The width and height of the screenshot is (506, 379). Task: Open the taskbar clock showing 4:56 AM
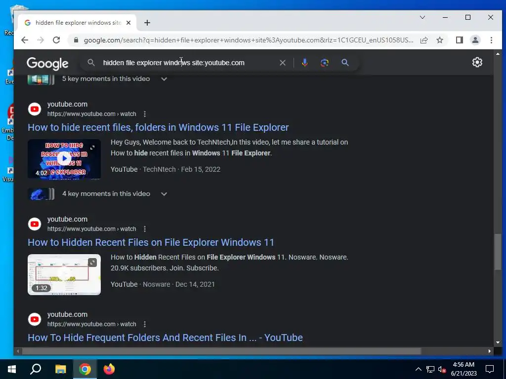[464, 369]
